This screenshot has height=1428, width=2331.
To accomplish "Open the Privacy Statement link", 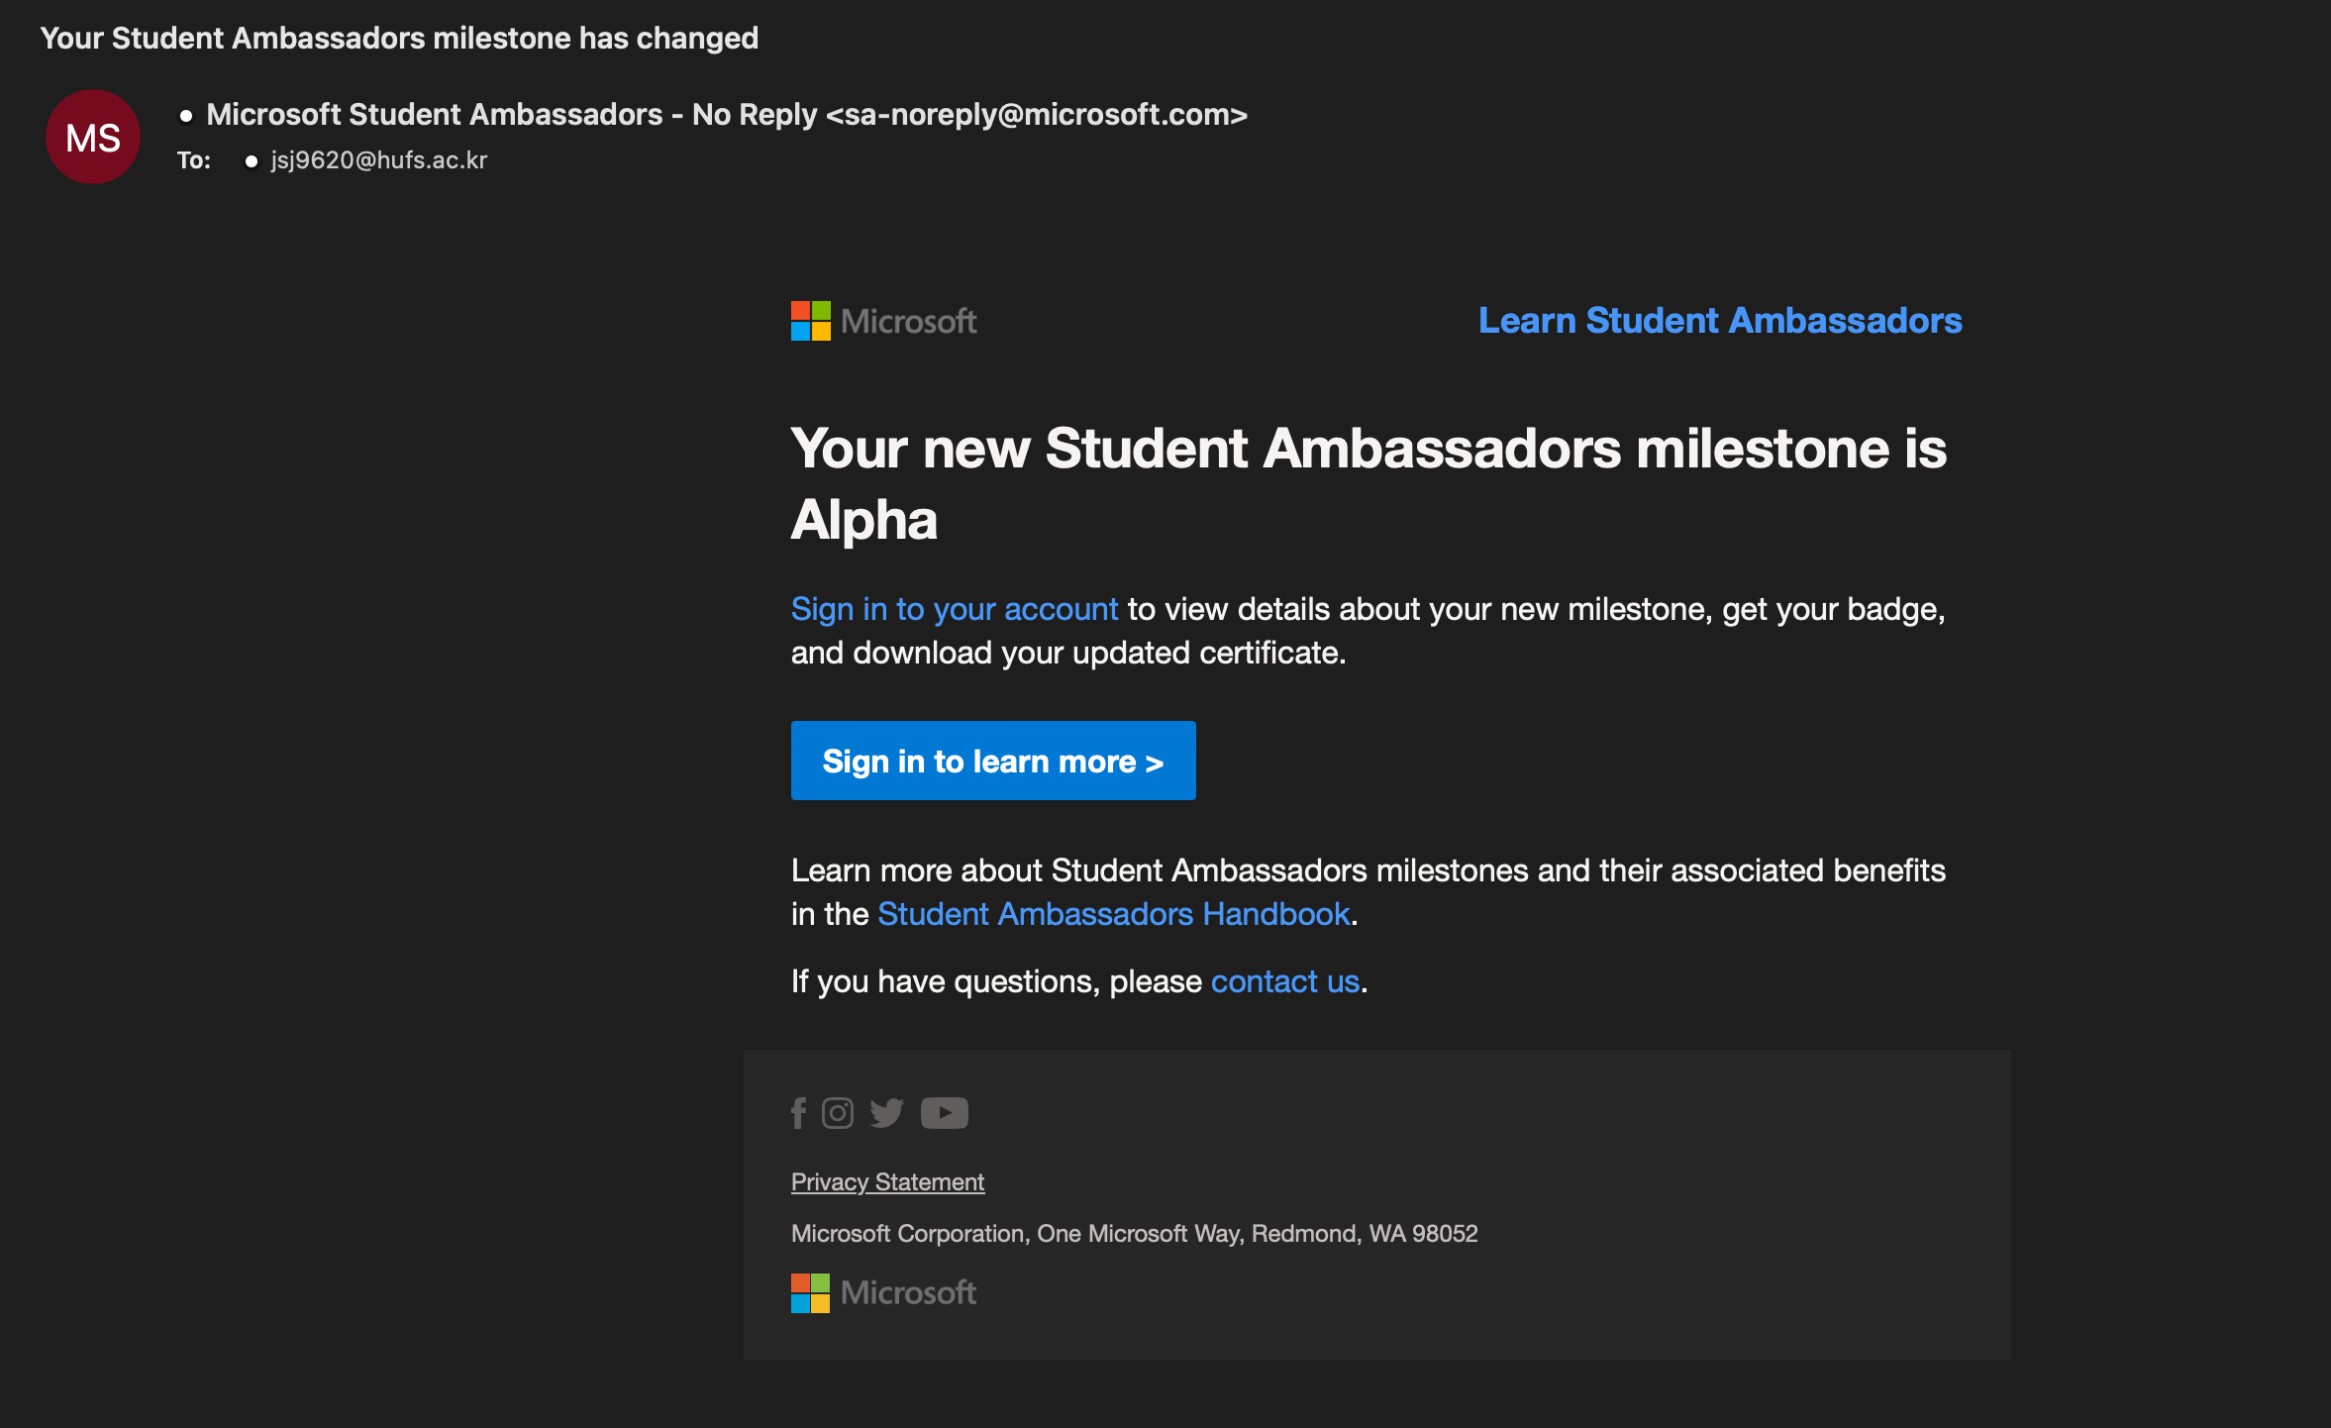I will (887, 1182).
